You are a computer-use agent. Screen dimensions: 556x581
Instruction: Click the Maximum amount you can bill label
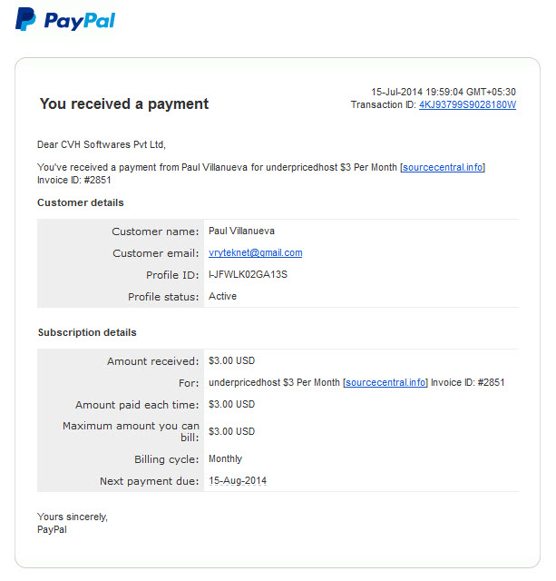tap(131, 431)
